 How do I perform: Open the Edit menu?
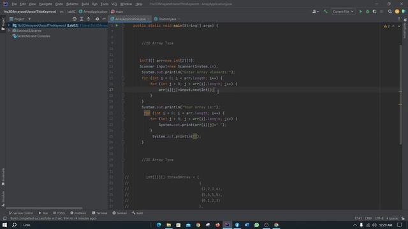point(23,4)
